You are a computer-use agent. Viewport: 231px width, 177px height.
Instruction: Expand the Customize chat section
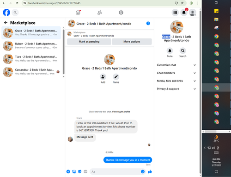176,65
